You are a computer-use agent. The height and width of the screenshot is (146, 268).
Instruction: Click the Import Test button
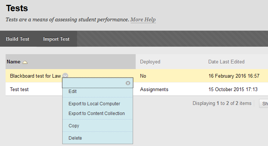click(56, 39)
